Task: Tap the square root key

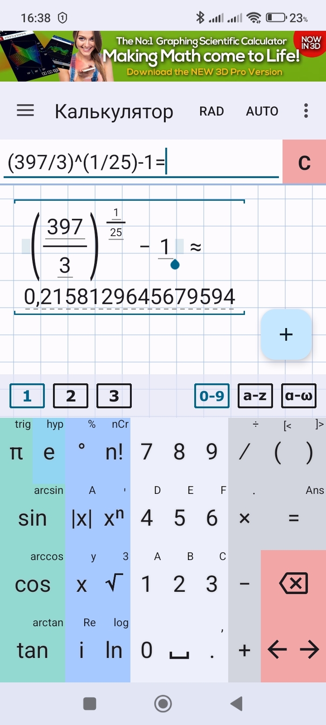Action: point(114,583)
